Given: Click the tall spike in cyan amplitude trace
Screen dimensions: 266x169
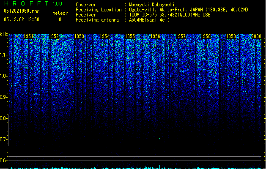Looking at the screenshot, I should point(159,167).
